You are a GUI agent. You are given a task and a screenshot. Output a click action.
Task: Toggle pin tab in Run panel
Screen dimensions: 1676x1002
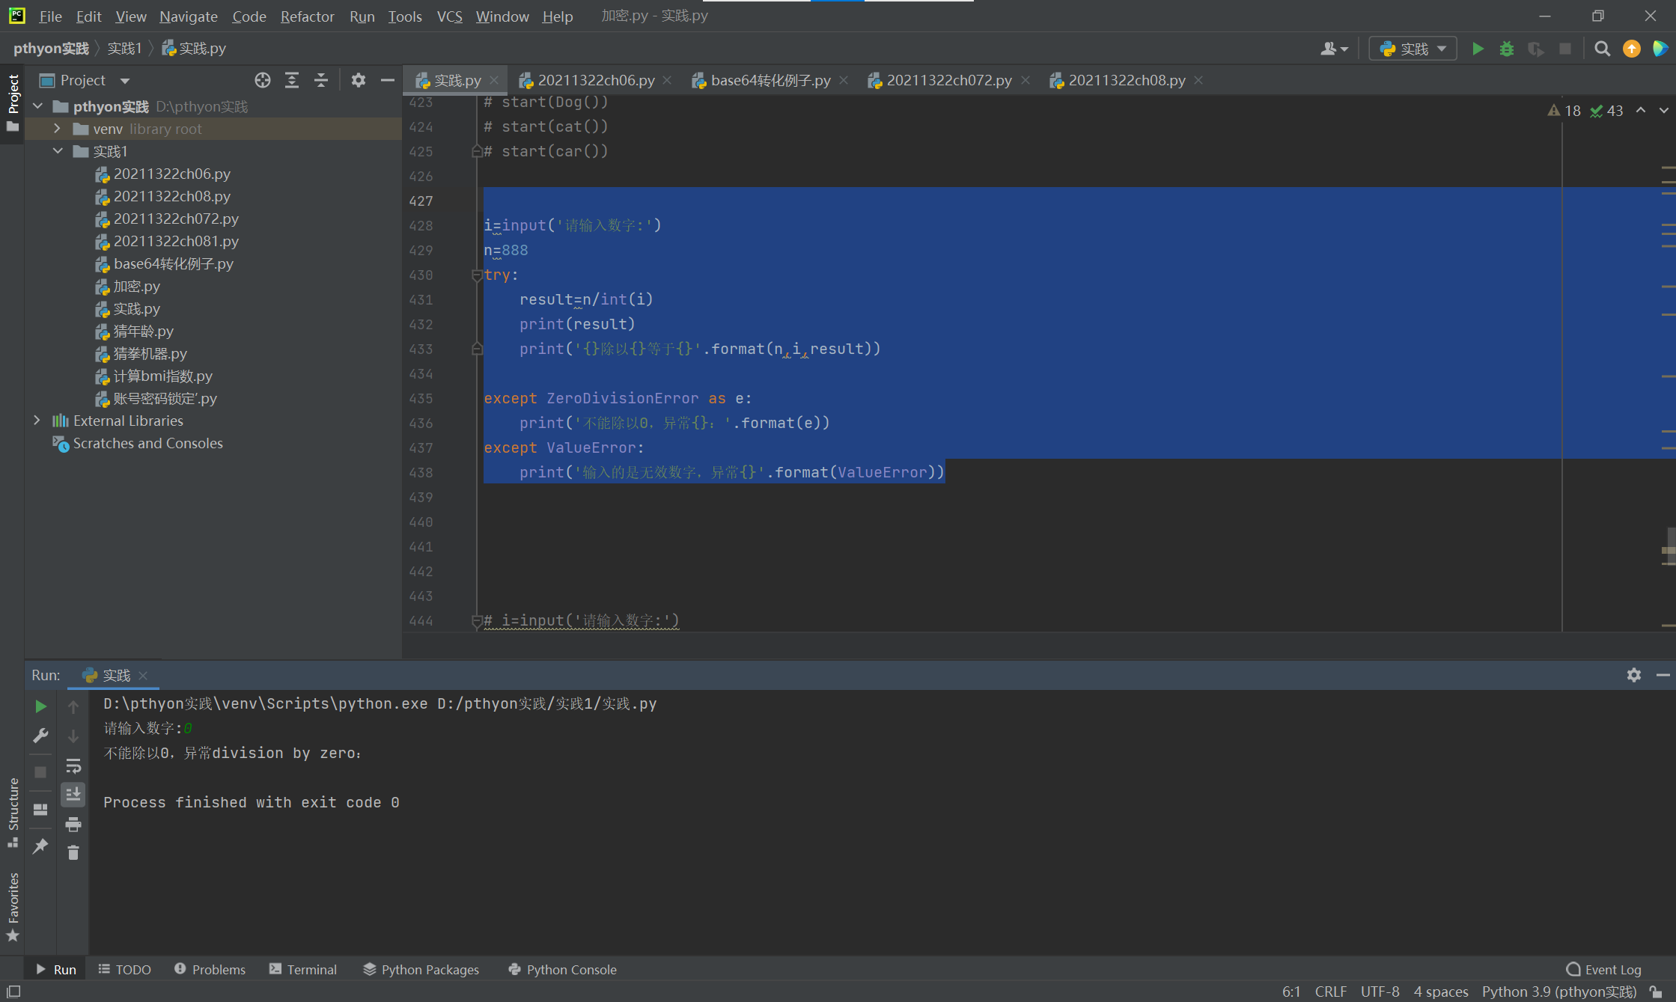tap(40, 846)
